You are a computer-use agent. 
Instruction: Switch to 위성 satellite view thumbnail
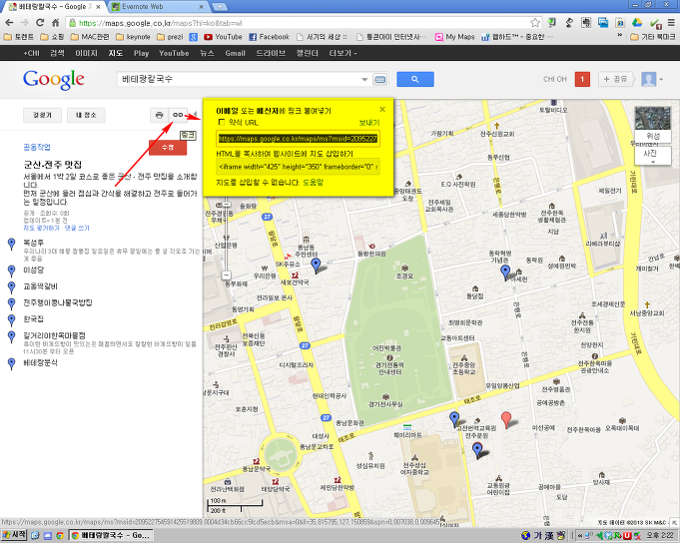[653, 125]
